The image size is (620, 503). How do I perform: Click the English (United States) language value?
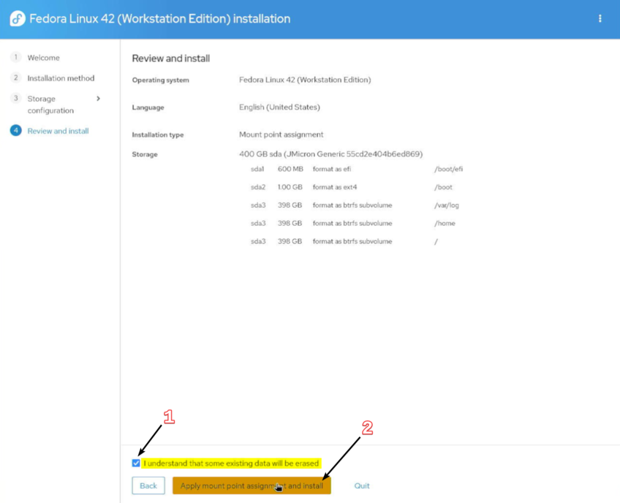pos(279,107)
